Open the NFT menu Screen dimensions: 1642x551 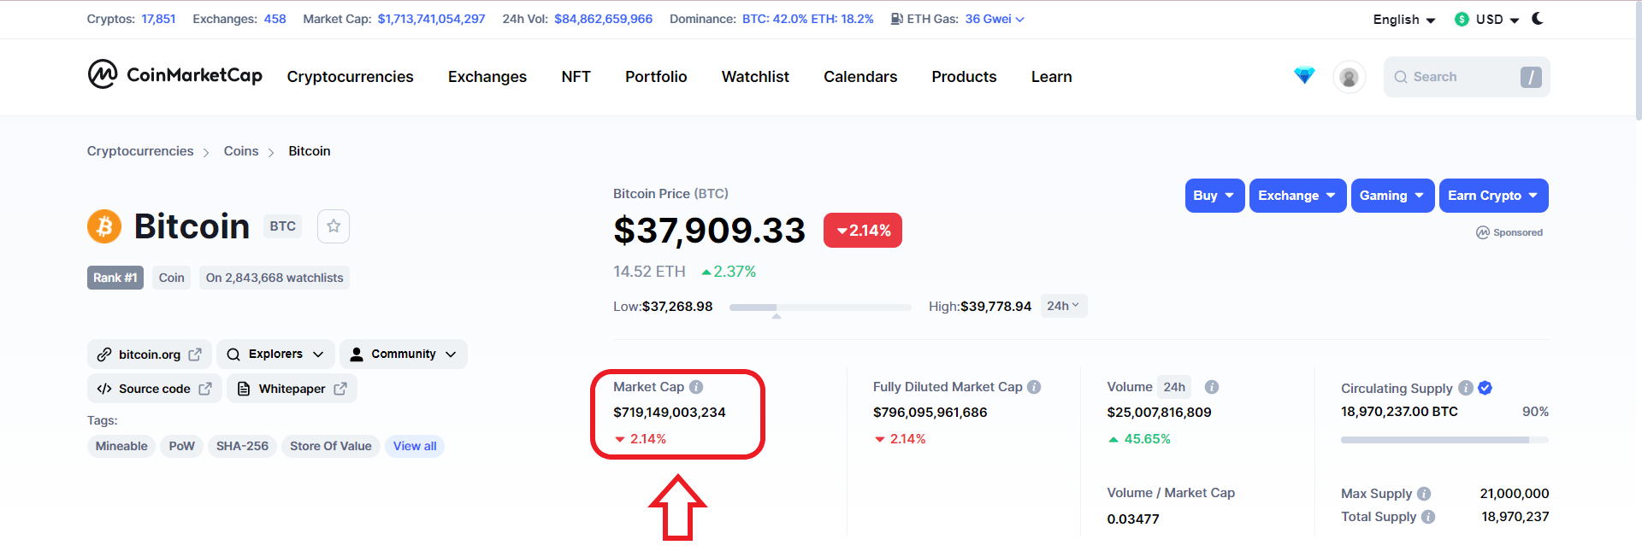pos(576,77)
